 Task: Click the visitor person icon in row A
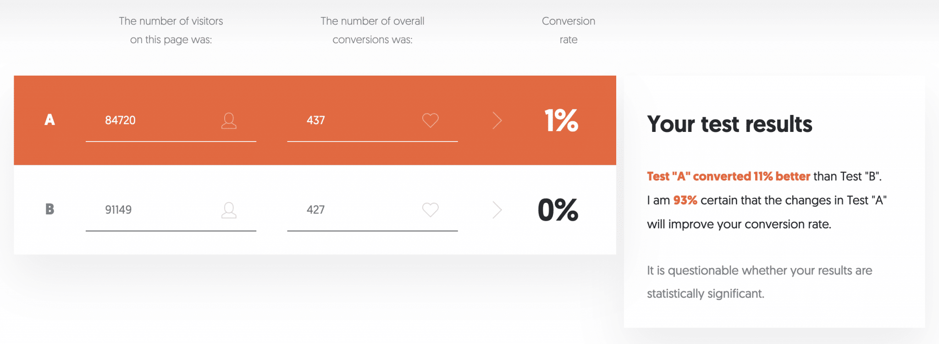tap(229, 120)
